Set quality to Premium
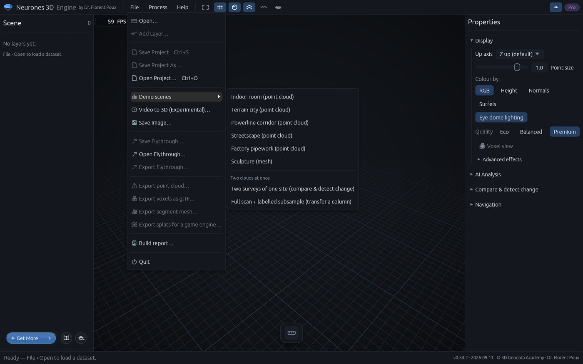The width and height of the screenshot is (583, 364). point(564,132)
